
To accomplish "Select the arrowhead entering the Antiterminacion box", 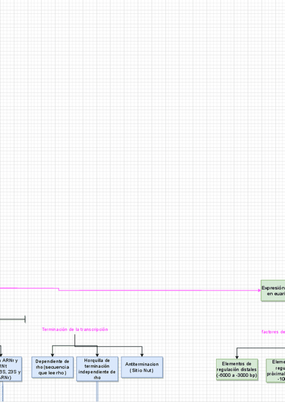I will click(x=142, y=355).
